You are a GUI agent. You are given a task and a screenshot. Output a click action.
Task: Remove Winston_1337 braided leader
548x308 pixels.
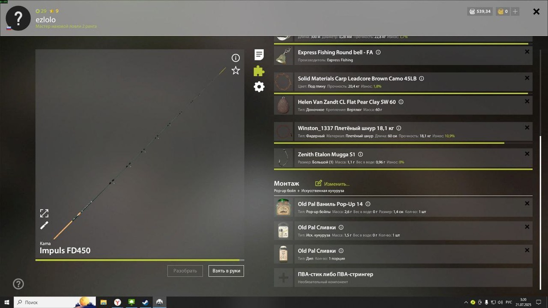click(527, 128)
